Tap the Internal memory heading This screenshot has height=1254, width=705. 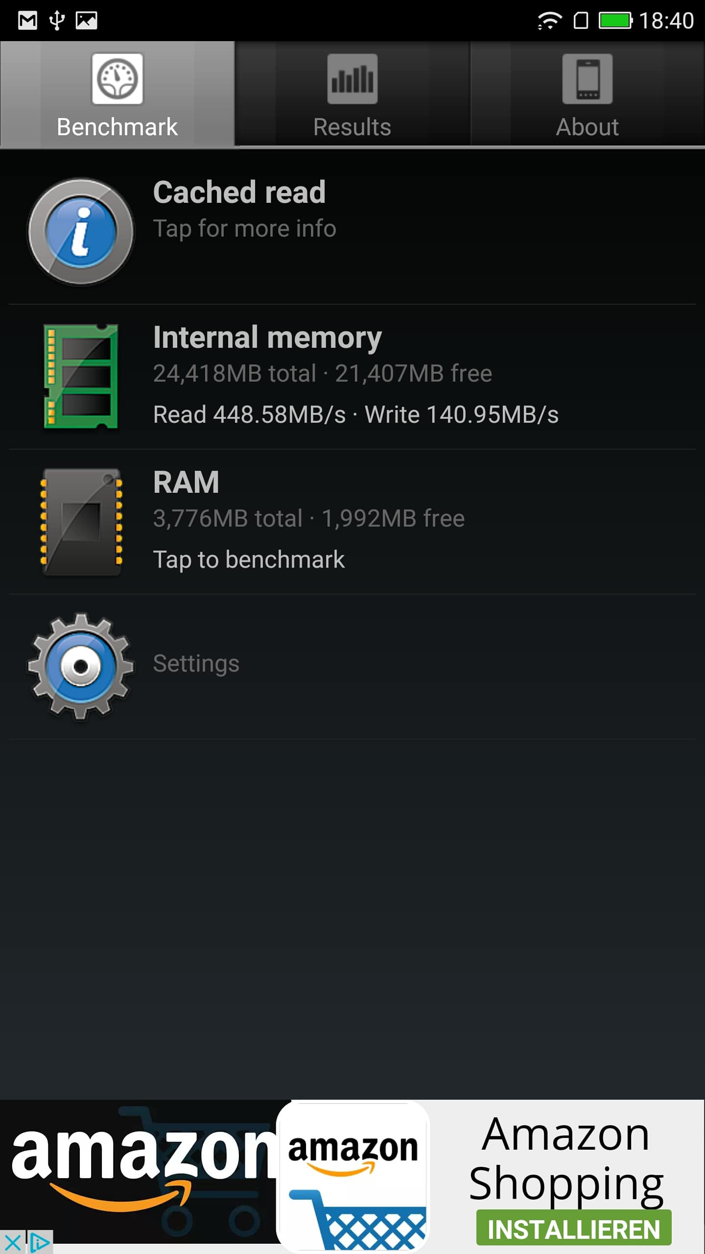pos(267,337)
